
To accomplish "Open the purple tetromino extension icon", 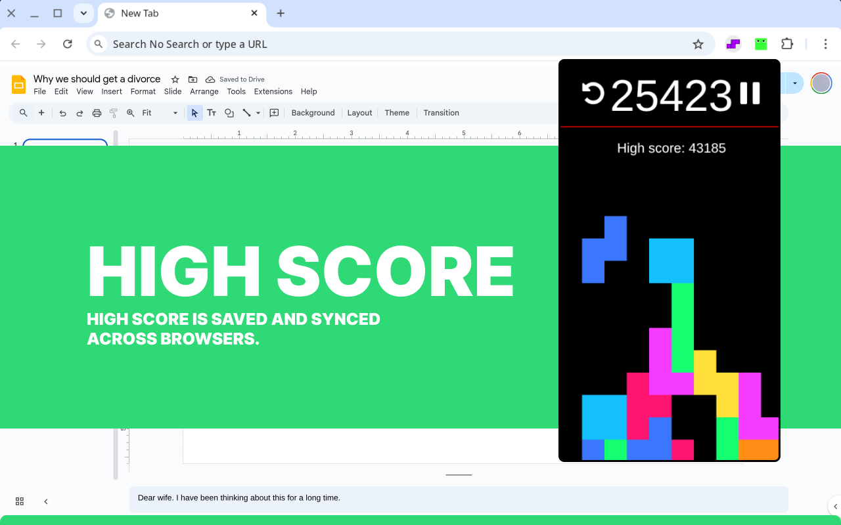I will 733,44.
